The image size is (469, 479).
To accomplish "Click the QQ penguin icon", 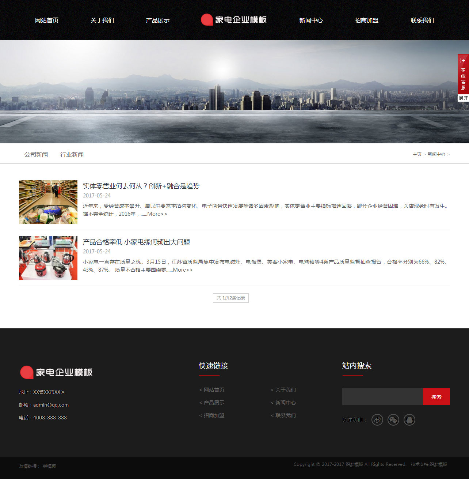I will coord(409,420).
